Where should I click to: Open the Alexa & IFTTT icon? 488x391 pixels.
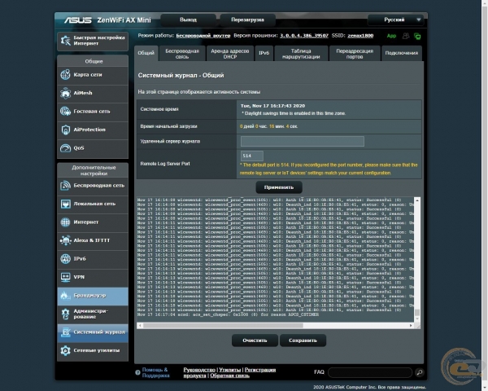point(65,240)
